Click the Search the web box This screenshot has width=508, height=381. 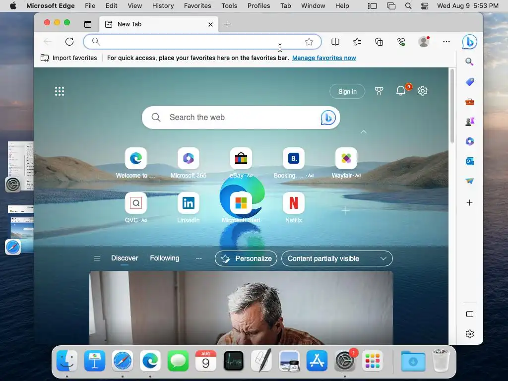[241, 118]
